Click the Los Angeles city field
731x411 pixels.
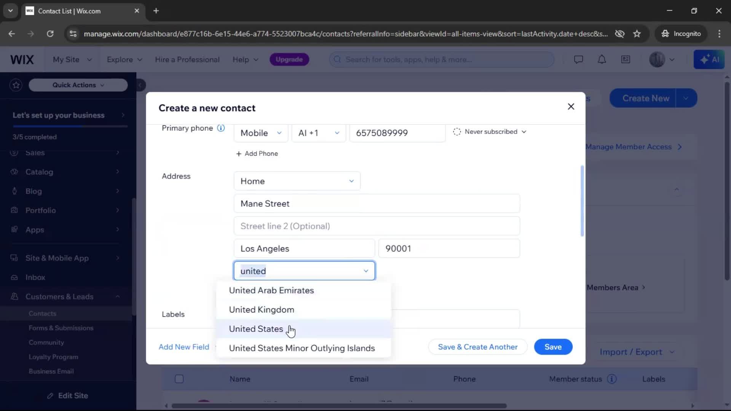(x=304, y=249)
